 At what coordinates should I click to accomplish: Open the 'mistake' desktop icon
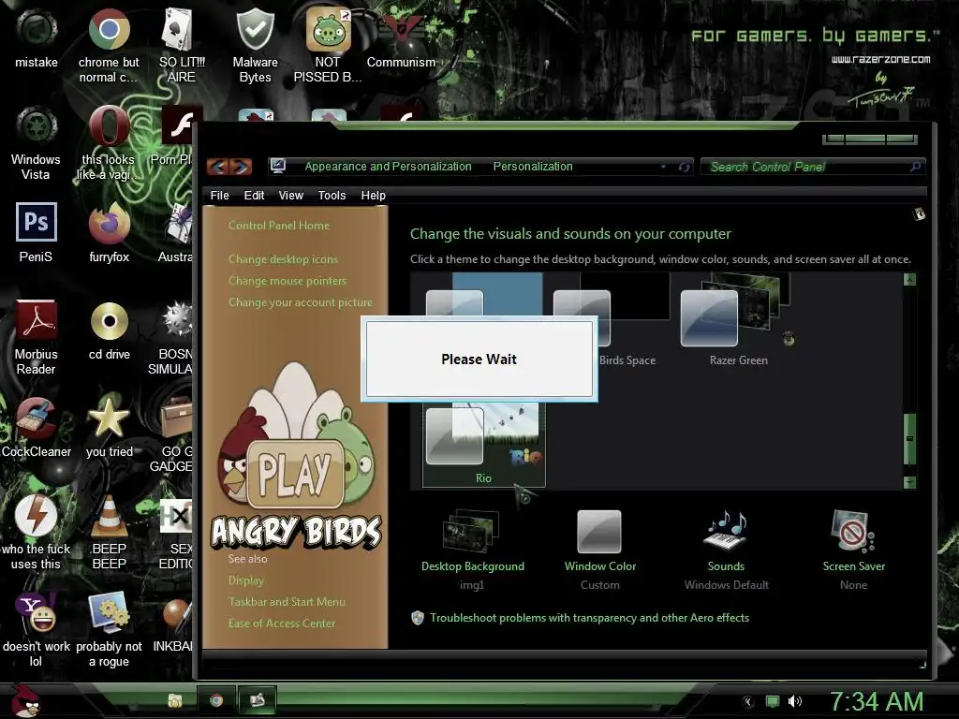click(x=37, y=37)
